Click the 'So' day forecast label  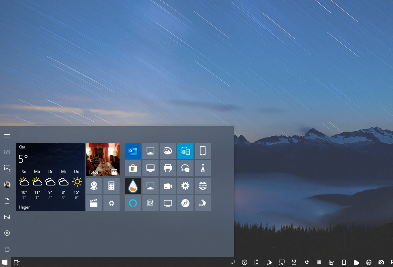coord(24,172)
